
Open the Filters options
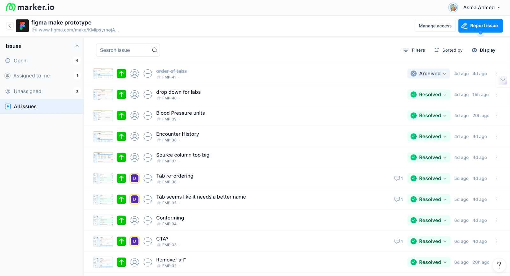tap(414, 50)
